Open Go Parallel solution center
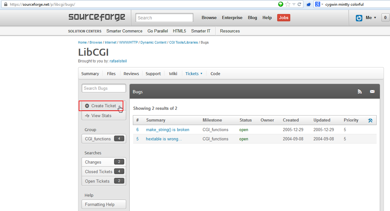Image resolution: width=390 pixels, height=211 pixels. click(x=158, y=31)
